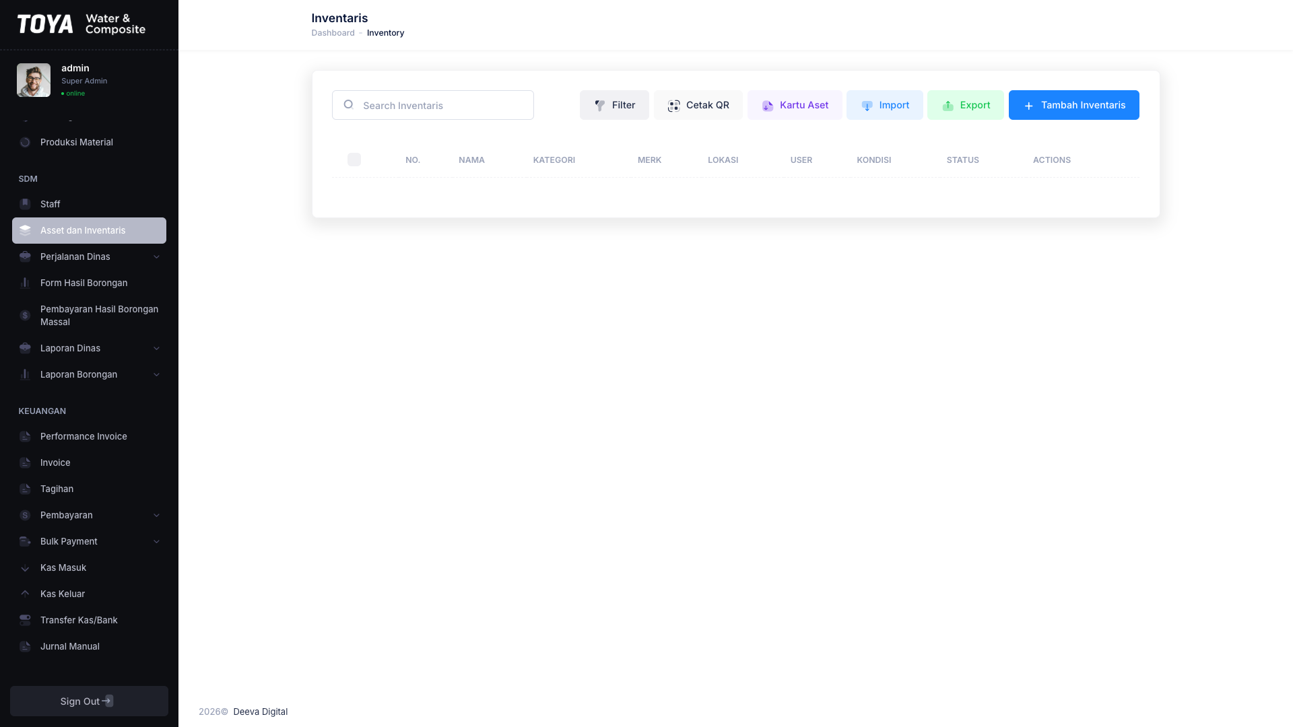Expand the Pembayaran submenu chevron
This screenshot has height=727, width=1293.
click(x=156, y=515)
